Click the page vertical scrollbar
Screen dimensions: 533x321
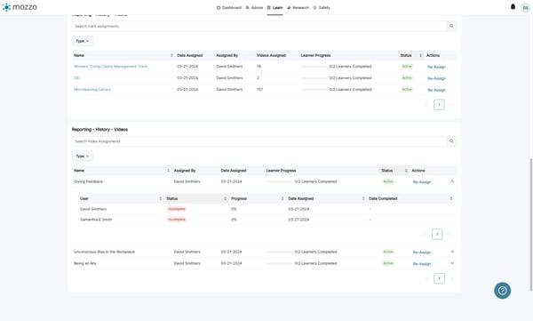tap(531, 225)
